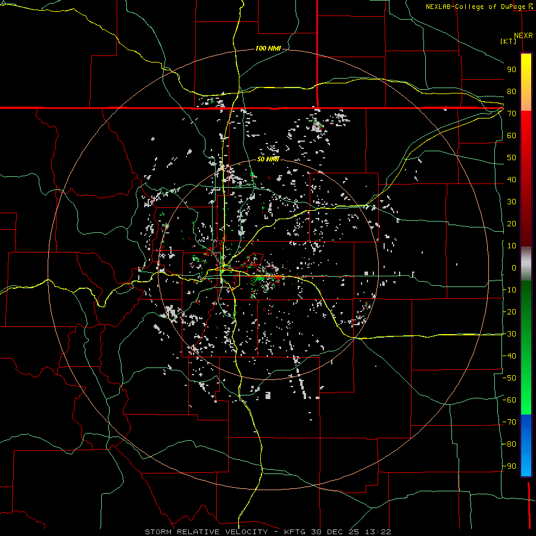Click the 13:22 timestamp
536x536 pixels.
click(378, 532)
